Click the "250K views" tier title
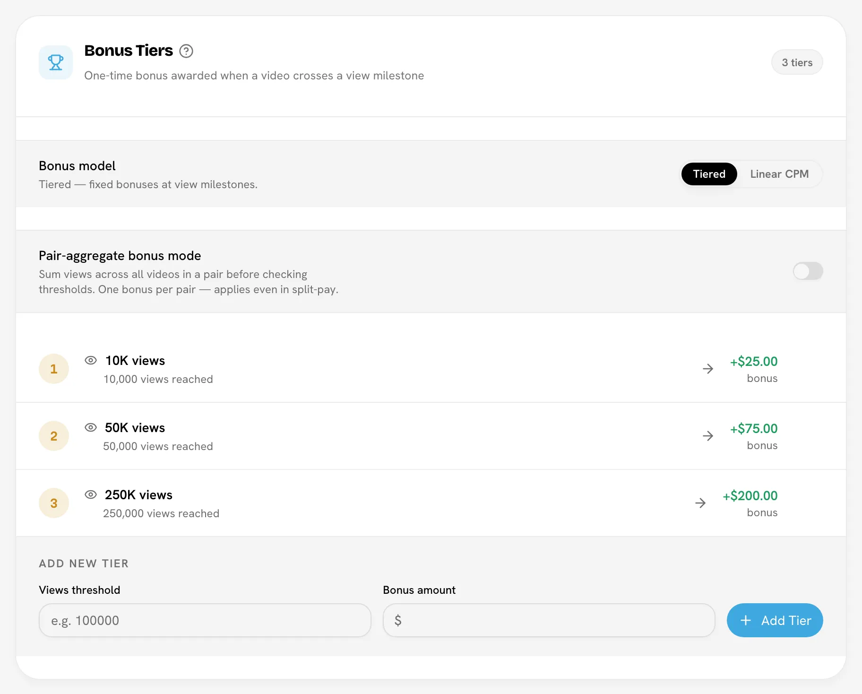This screenshot has width=862, height=694. point(139,495)
